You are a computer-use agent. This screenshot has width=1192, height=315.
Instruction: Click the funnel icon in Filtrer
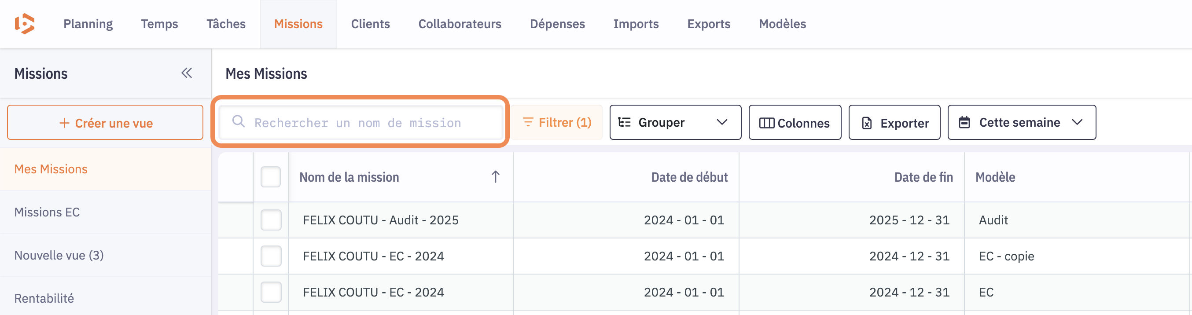(527, 122)
